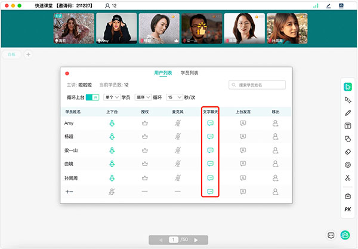
Task: Toggle Amy's on-stage status icon
Action: click(111, 123)
